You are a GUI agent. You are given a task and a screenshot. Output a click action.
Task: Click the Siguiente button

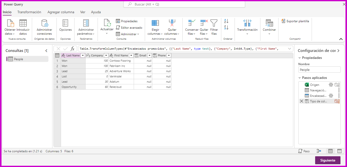point(327,160)
